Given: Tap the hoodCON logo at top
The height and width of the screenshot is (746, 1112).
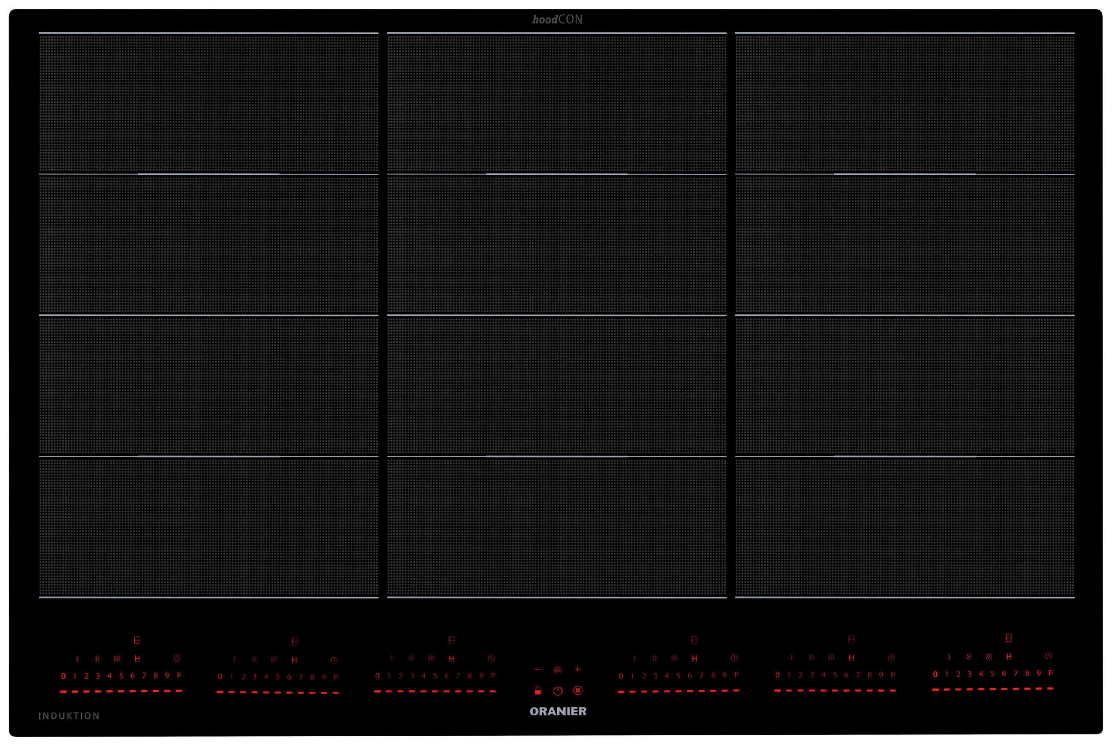Looking at the screenshot, I should coord(557,20).
